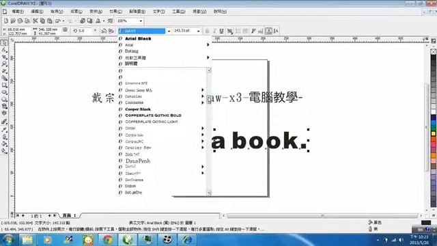Open the text alignment button
This screenshot has height=246, width=437.
point(229,31)
